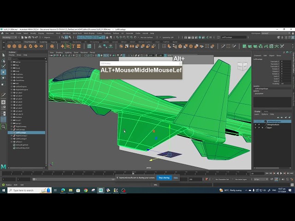This screenshot has height=221, width=295.
Task: Click the polygon cylinder shelf icon
Action: [x=20, y=46]
